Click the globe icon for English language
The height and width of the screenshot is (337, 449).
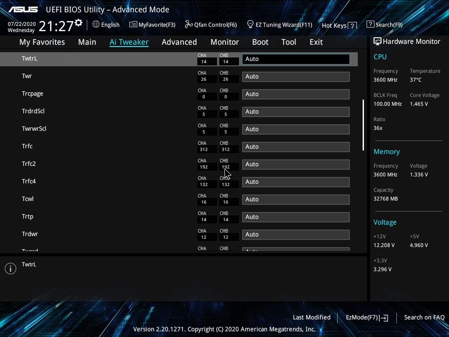coord(96,25)
